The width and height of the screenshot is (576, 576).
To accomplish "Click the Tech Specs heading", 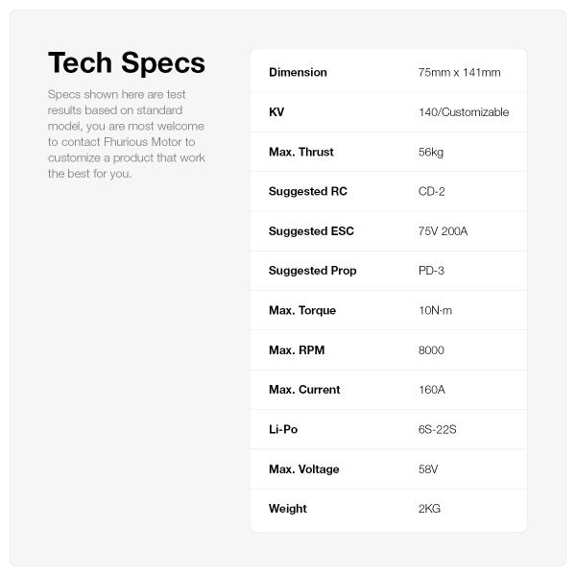I will point(126,63).
